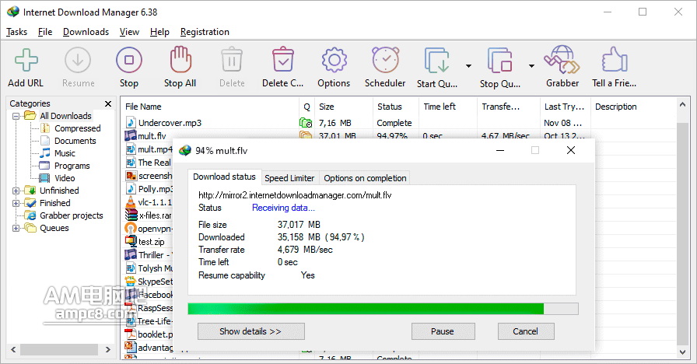
Task: Click the File Name column header
Action: point(210,107)
